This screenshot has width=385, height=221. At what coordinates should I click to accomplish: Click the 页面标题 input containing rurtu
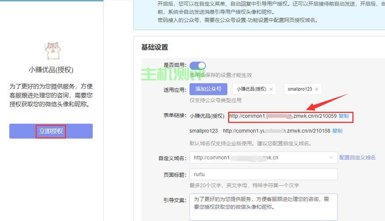tap(263, 174)
